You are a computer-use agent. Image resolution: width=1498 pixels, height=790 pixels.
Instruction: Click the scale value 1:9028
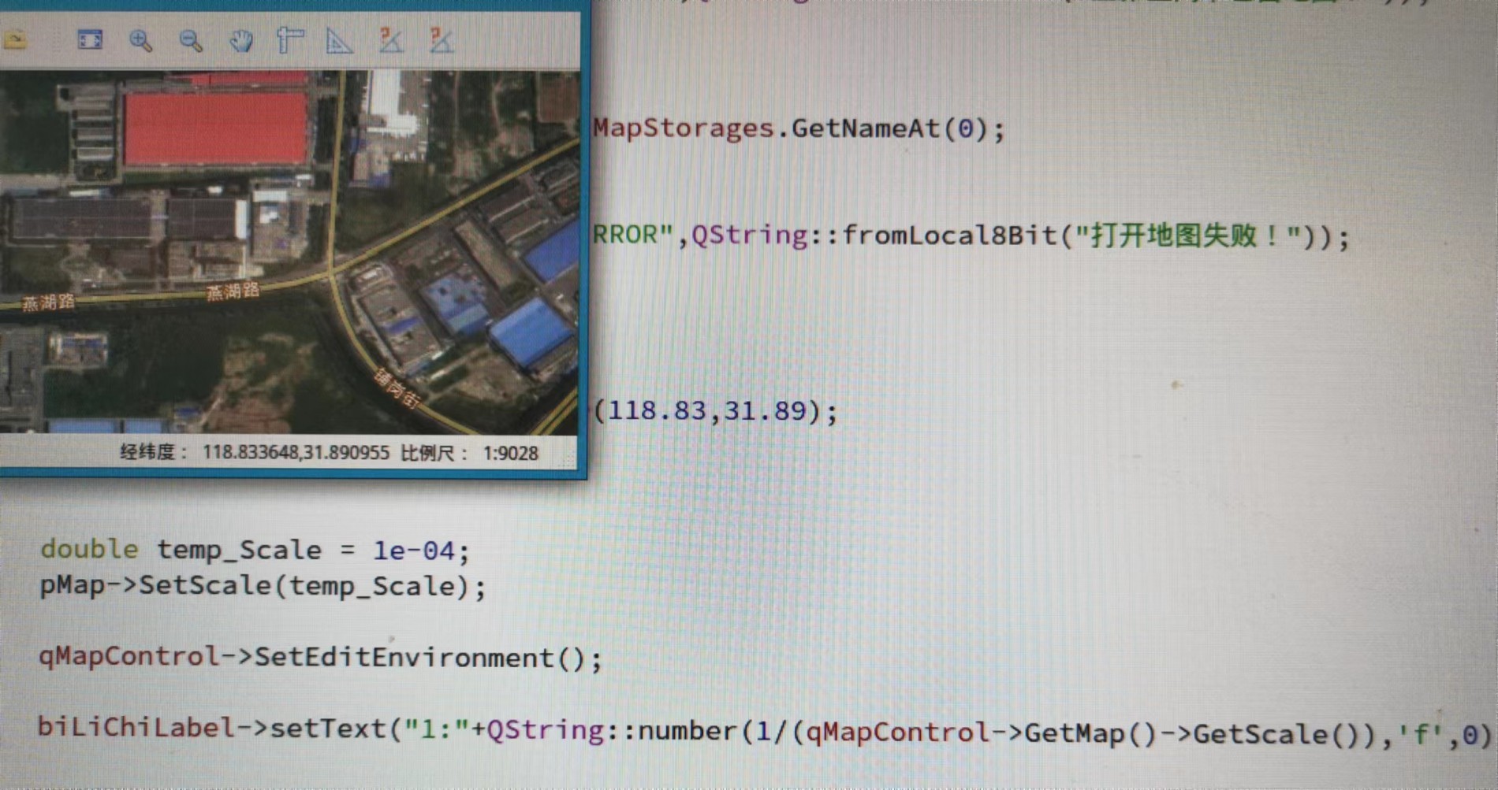[x=510, y=454]
